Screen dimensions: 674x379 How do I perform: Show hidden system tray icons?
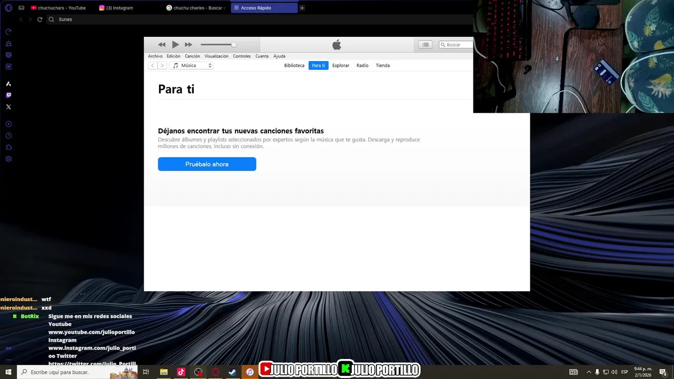pos(589,372)
